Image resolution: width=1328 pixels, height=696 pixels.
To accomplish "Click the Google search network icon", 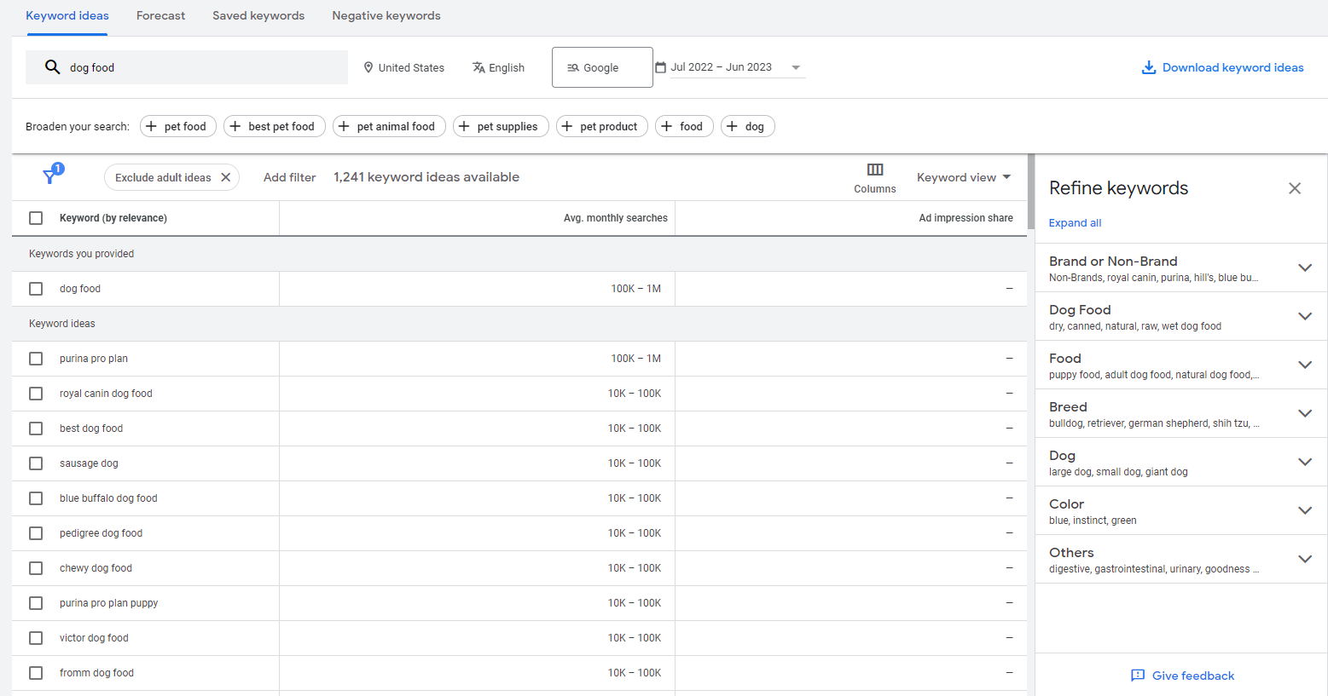I will pos(573,68).
